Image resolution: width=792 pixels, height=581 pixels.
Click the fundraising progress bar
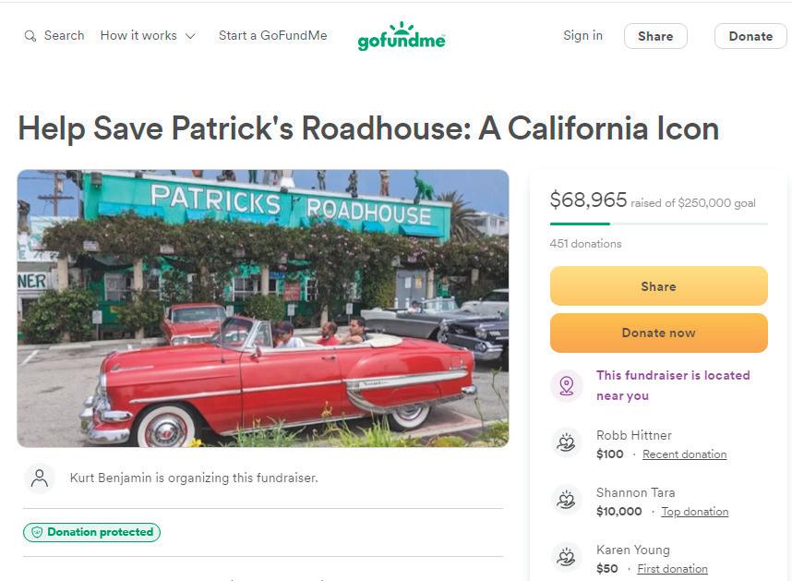[658, 224]
